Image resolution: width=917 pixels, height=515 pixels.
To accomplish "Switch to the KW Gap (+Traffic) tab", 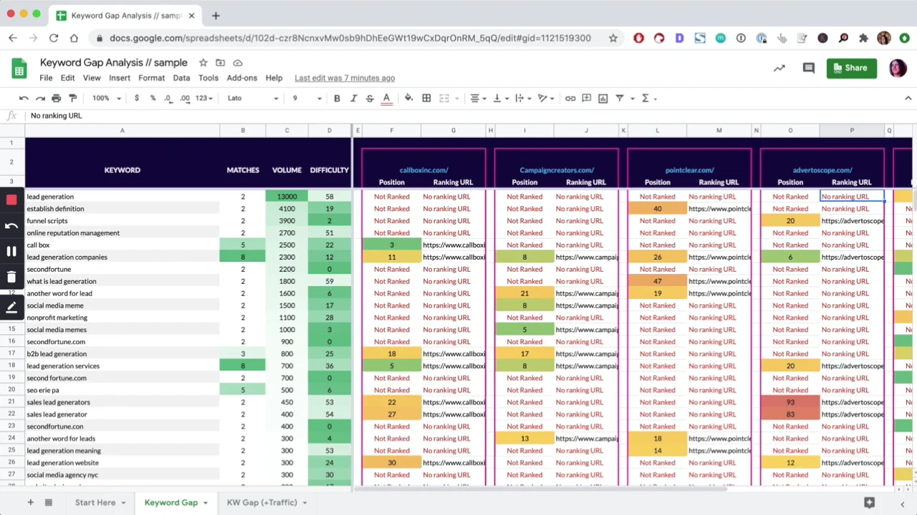I will 262,503.
